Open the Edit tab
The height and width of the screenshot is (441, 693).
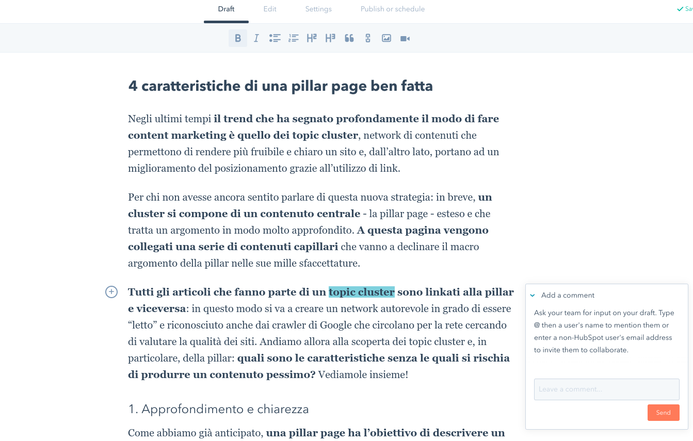(x=270, y=9)
